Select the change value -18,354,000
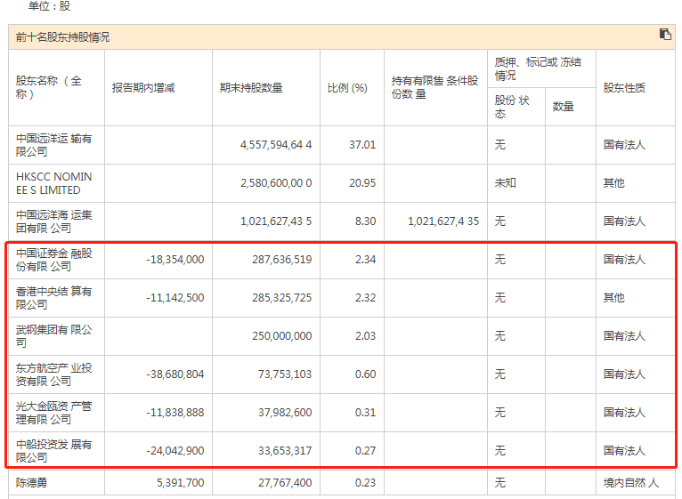 [175, 260]
